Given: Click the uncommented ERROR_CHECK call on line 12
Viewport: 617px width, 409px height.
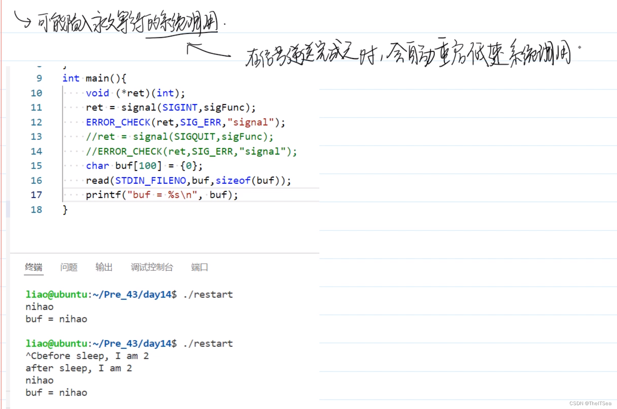Looking at the screenshot, I should coord(186,122).
